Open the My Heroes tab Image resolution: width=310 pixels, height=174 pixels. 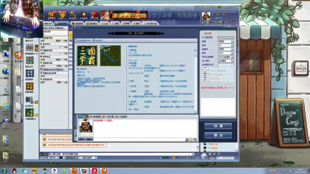(x=77, y=24)
